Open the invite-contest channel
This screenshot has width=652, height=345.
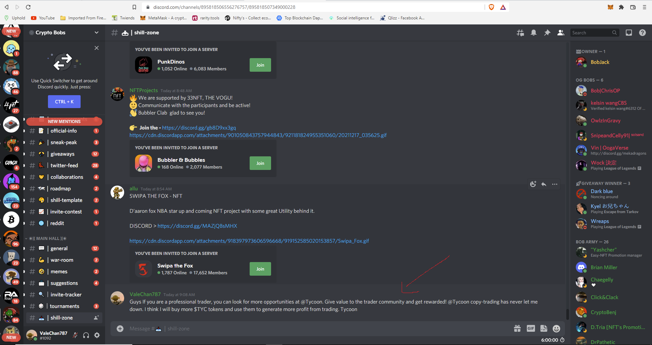[64, 212]
